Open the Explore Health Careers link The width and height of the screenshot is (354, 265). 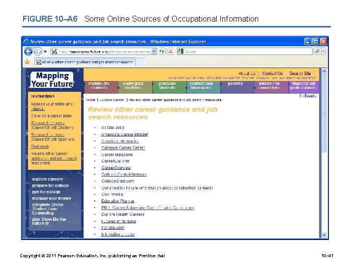click(123, 214)
